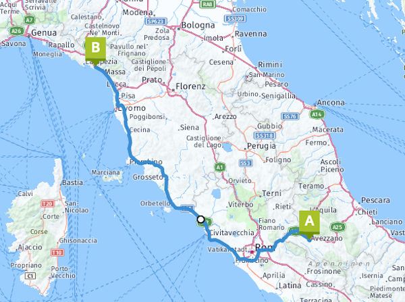Click the T20 road shield on Corsica

[47, 204]
